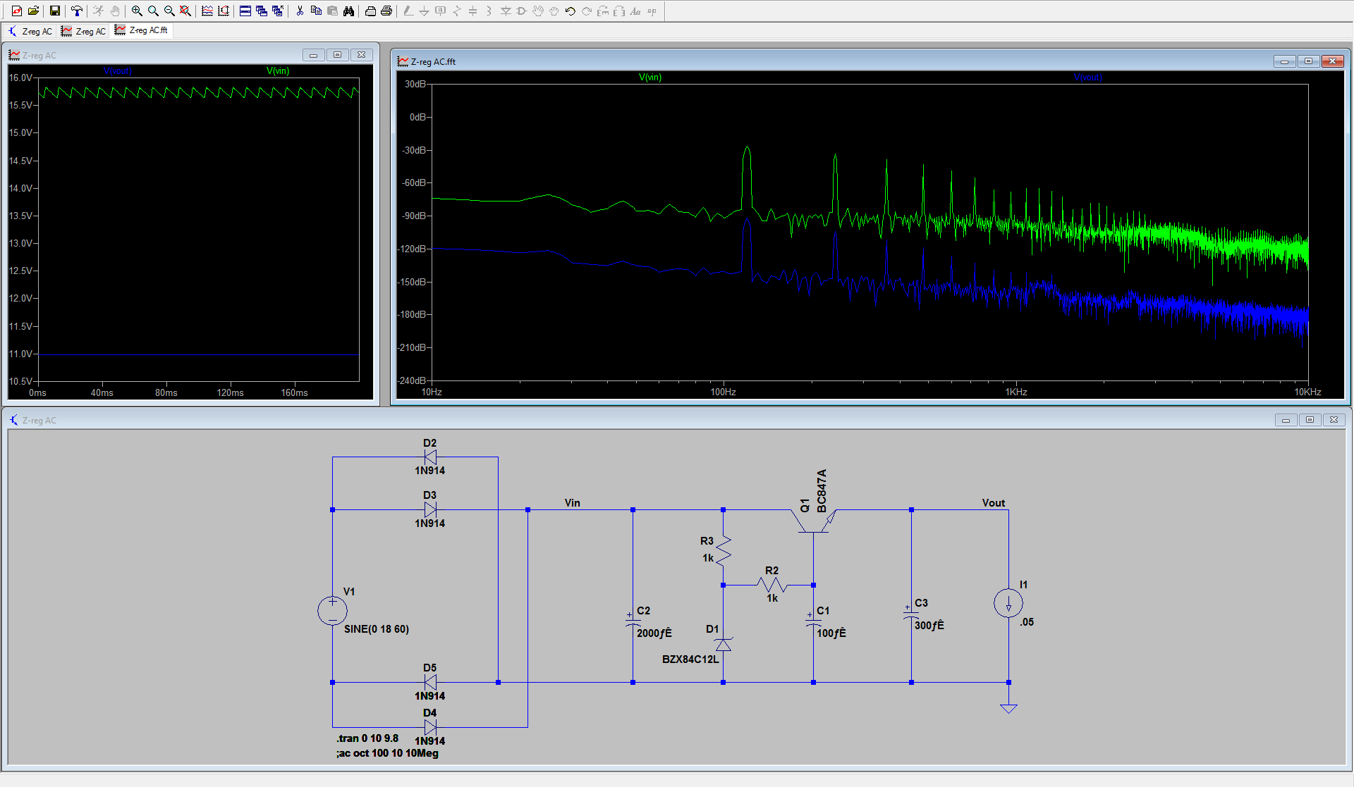1354x787 pixels.
Task: Select the pan magnifier tool
Action: pyautogui.click(x=153, y=11)
